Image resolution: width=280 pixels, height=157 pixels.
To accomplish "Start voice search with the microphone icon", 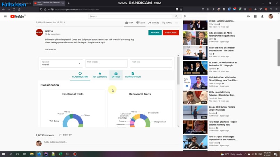I will tap(185, 16).
